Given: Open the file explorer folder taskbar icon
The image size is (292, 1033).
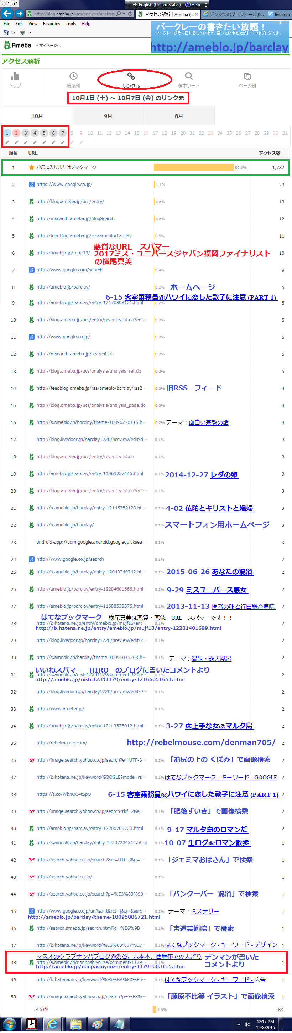Looking at the screenshot, I should [x=75, y=1024].
